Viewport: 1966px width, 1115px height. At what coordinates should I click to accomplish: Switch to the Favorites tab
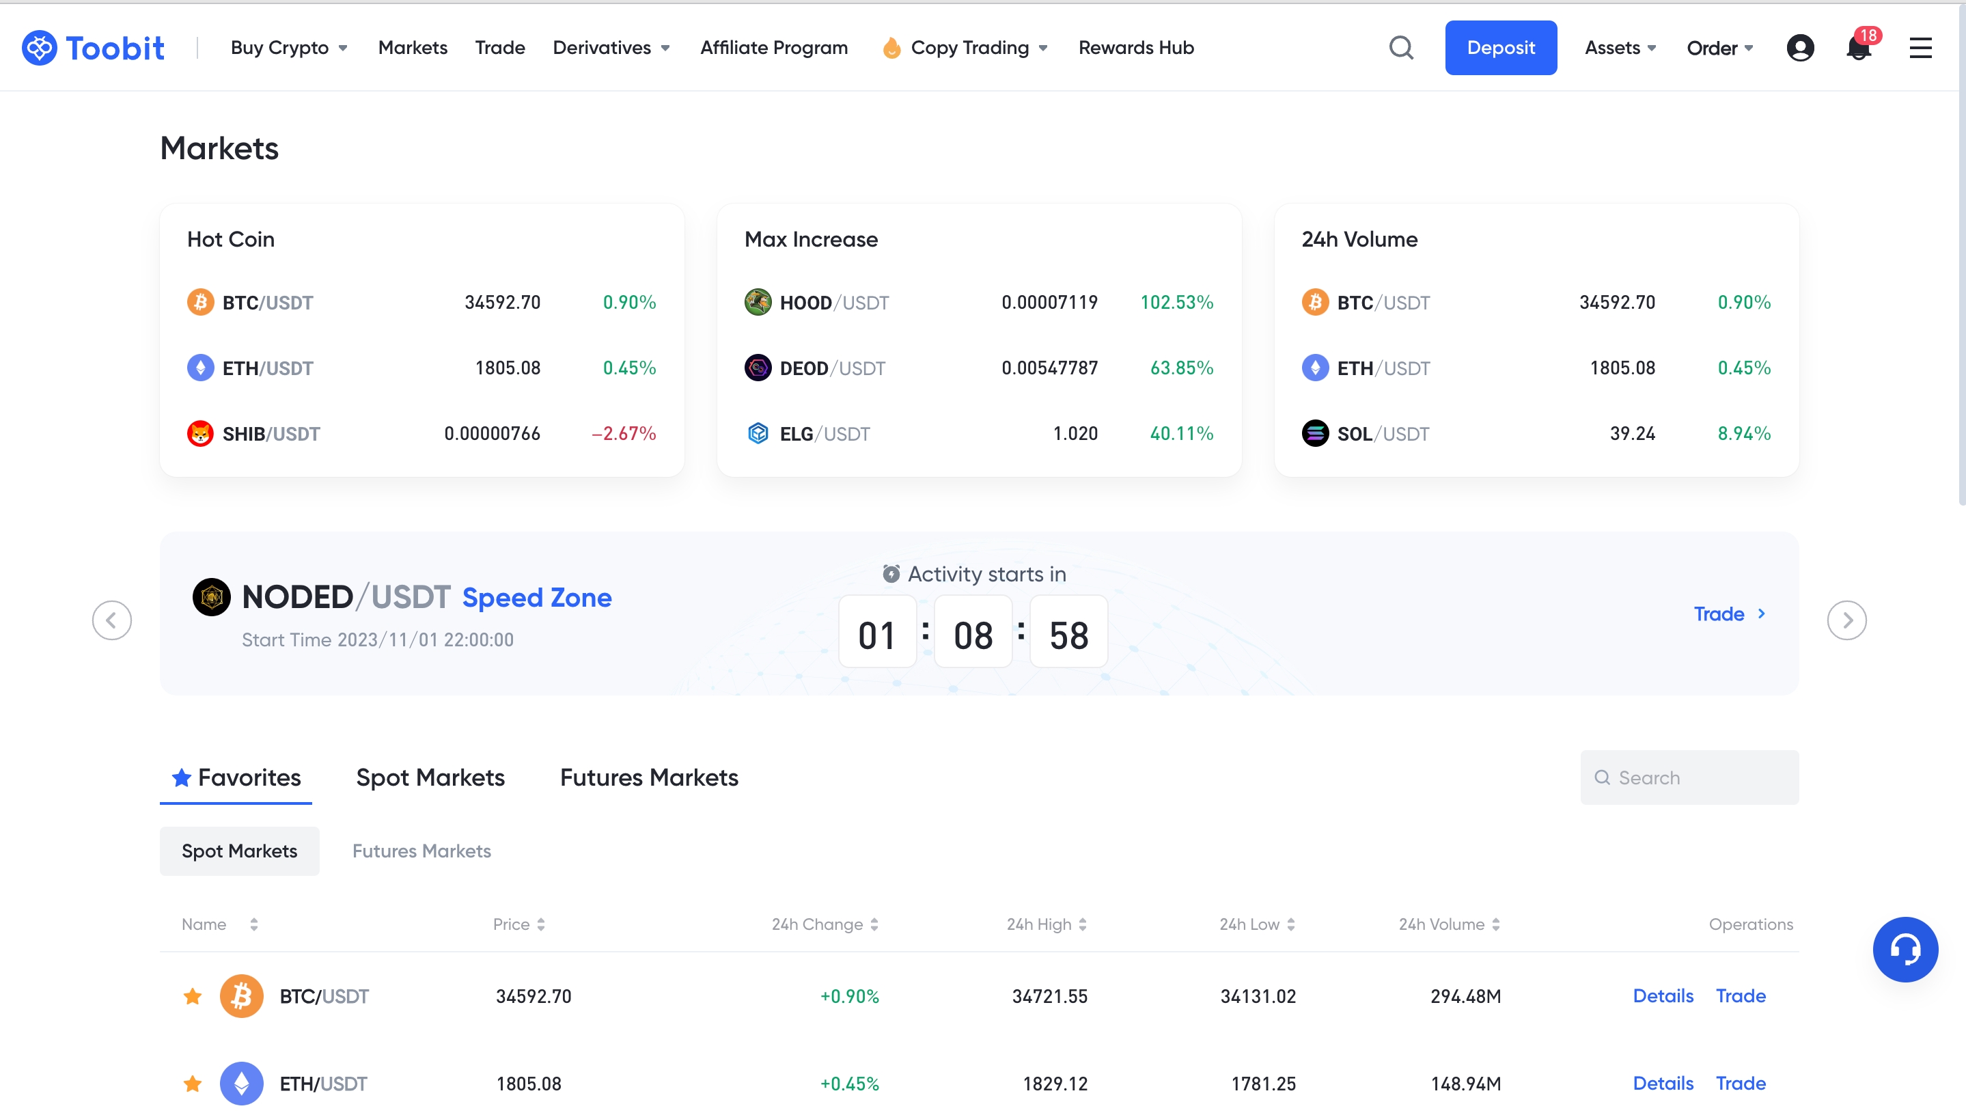[236, 777]
